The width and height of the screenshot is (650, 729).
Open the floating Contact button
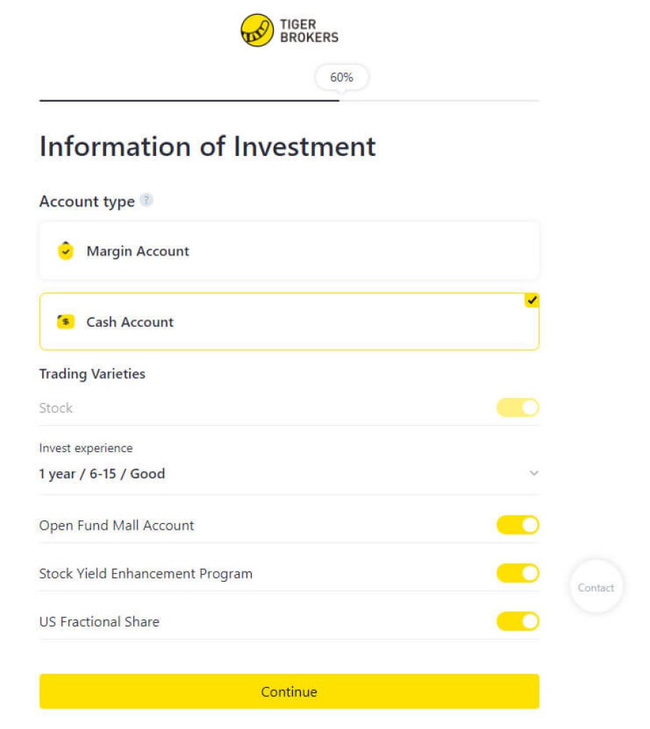click(x=596, y=587)
